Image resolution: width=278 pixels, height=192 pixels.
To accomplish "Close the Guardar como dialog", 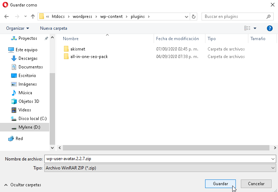I will 273,5.
